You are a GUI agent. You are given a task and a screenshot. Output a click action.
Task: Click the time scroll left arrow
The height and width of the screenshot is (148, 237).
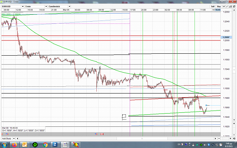coord(17,139)
